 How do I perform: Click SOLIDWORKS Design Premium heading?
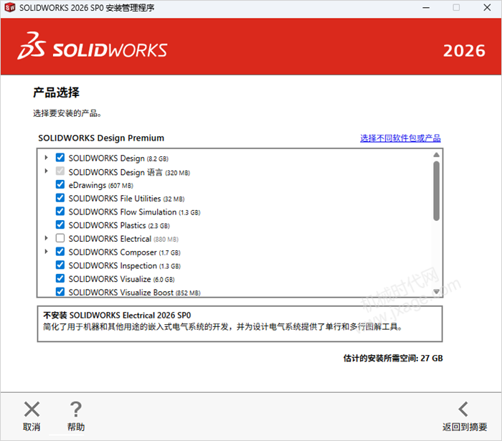point(101,138)
